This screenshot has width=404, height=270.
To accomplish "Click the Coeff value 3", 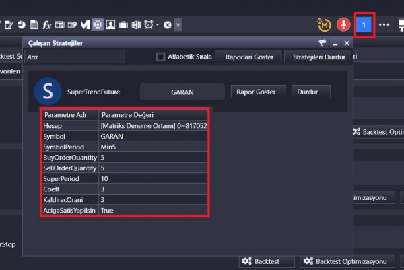I will (102, 189).
